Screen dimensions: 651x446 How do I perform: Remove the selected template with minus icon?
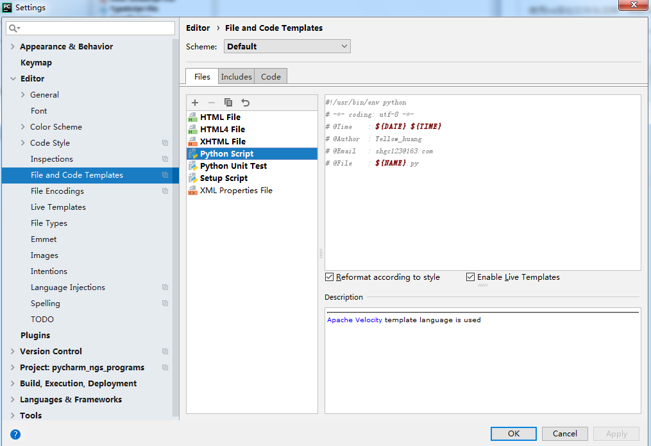(211, 103)
